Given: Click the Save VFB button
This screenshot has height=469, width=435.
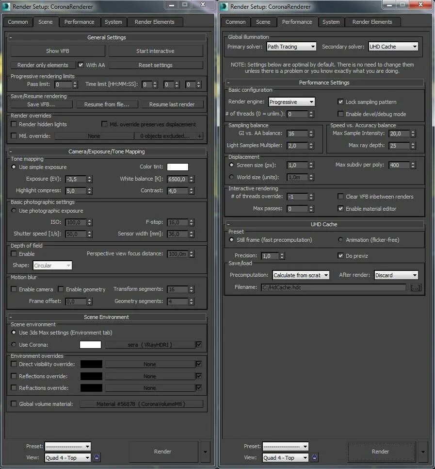Looking at the screenshot, I should tap(41, 104).
